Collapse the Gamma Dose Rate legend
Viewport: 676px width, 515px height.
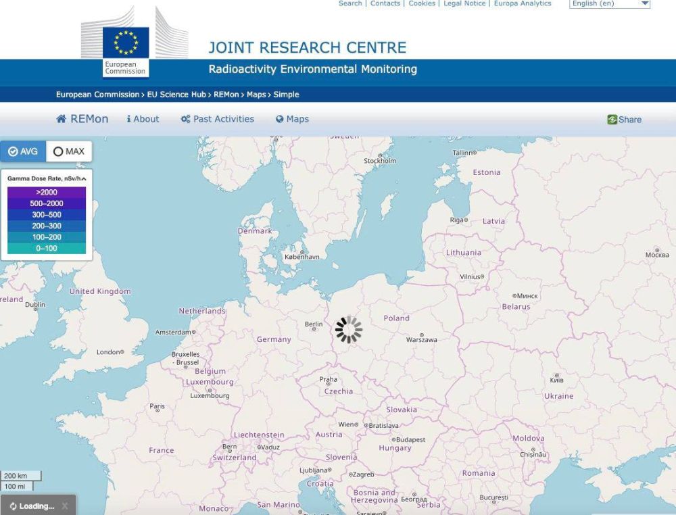pos(84,178)
